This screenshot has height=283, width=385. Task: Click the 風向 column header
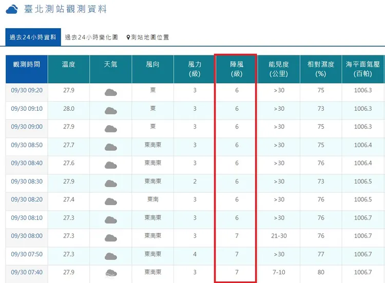tap(153, 69)
